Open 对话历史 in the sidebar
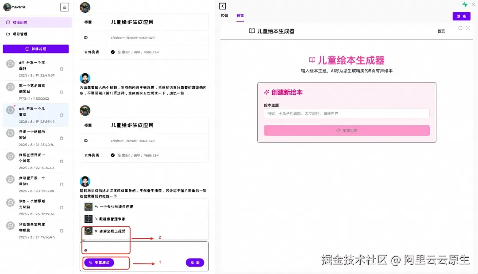 click(18, 21)
